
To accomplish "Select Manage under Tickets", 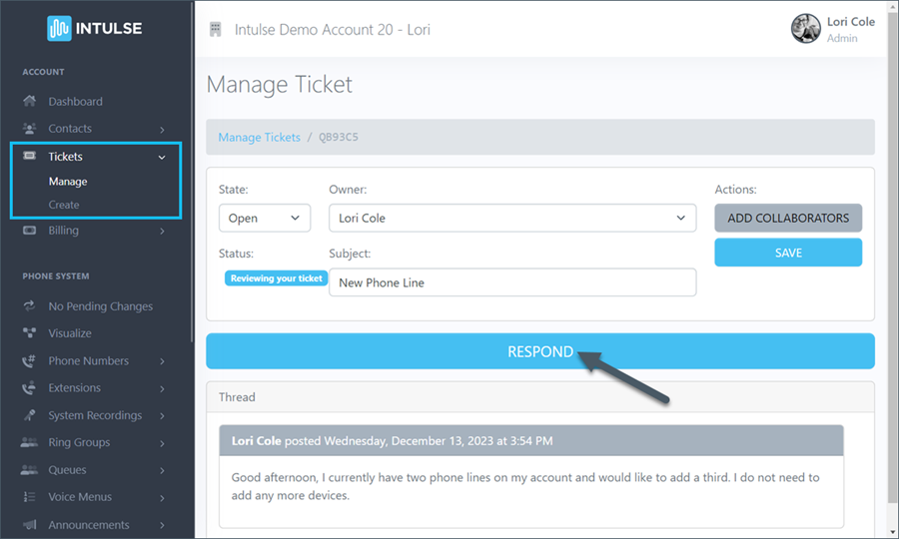I will tap(68, 182).
